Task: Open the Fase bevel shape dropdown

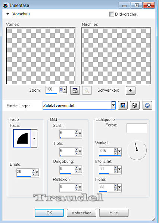Action: [34, 138]
